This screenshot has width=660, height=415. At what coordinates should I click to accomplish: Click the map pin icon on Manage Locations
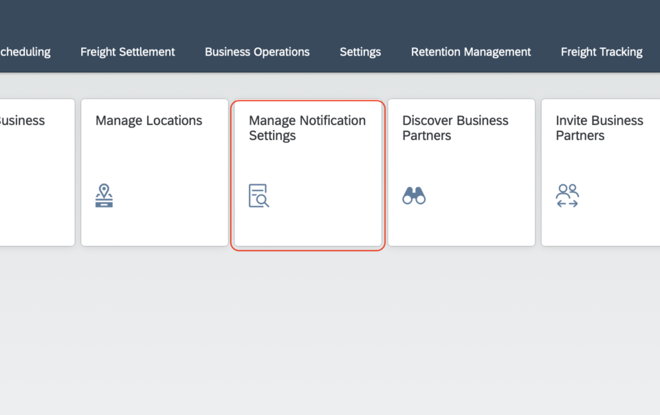104,196
